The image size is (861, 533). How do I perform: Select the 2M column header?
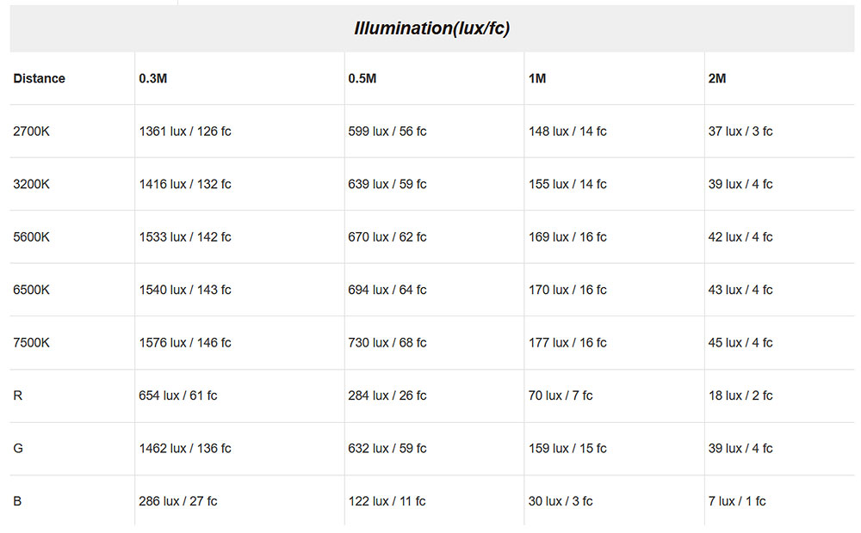pos(717,78)
